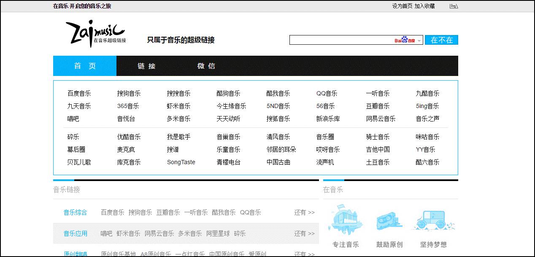Click 加入收藏 at the top
The image size is (535, 257).
tap(425, 6)
